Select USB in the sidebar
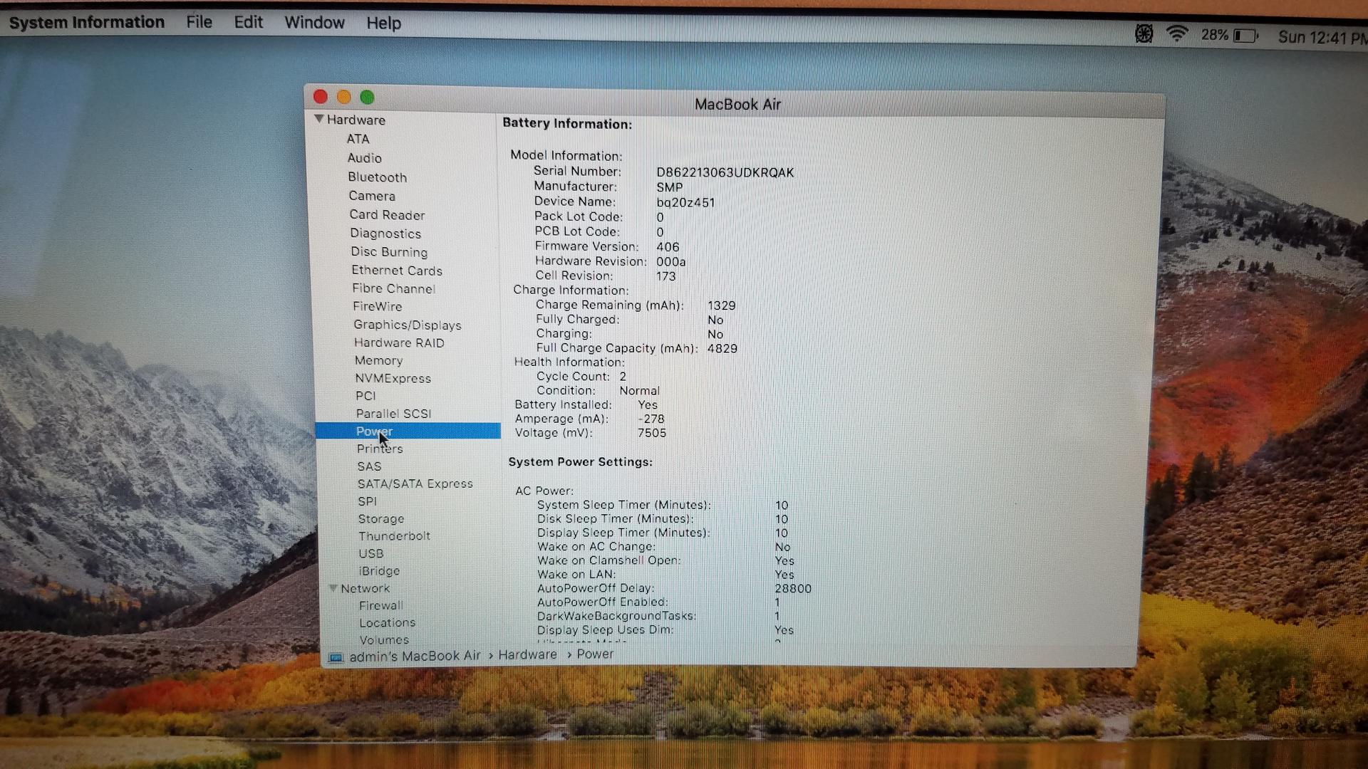The image size is (1368, 769). [370, 553]
